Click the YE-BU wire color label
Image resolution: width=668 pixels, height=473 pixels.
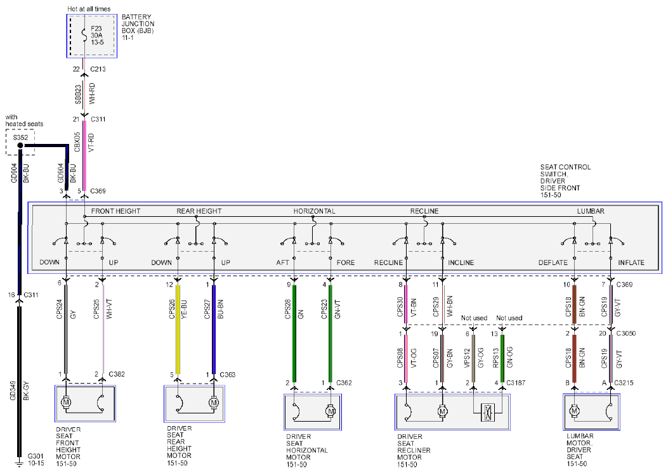tap(184, 309)
